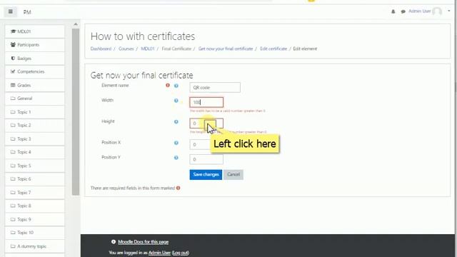Go to Topic 10 section
The height and width of the screenshot is (257, 457).
[x=35, y=233]
